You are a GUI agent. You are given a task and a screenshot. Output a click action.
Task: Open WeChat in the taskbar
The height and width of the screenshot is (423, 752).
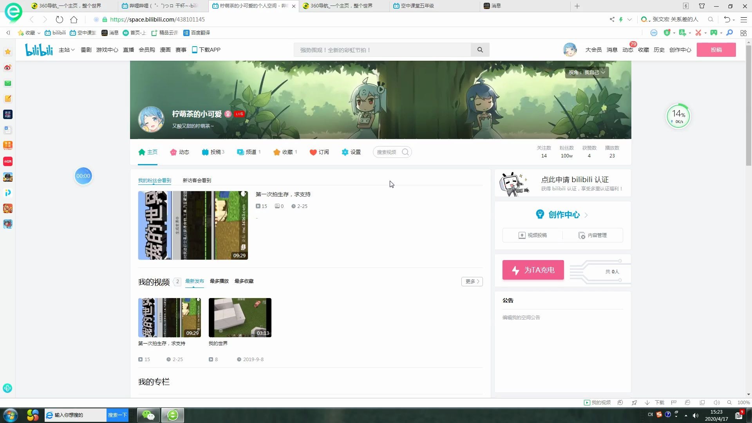148,415
